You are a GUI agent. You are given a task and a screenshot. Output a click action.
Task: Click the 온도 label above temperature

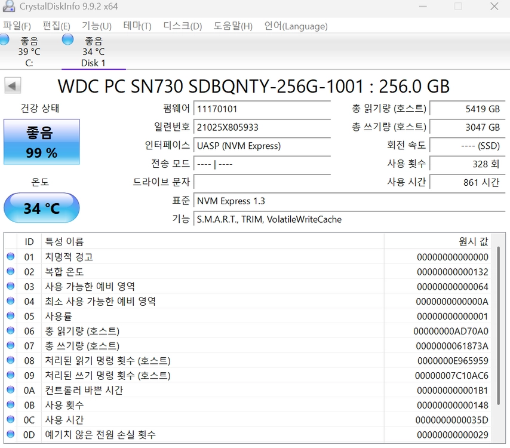pyautogui.click(x=40, y=182)
